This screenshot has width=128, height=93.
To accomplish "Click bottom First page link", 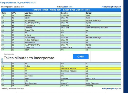I will pyautogui.click(x=104, y=89).
